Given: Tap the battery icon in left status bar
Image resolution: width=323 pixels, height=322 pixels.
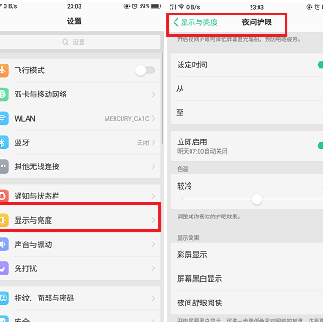Looking at the screenshot, I should click(156, 6).
